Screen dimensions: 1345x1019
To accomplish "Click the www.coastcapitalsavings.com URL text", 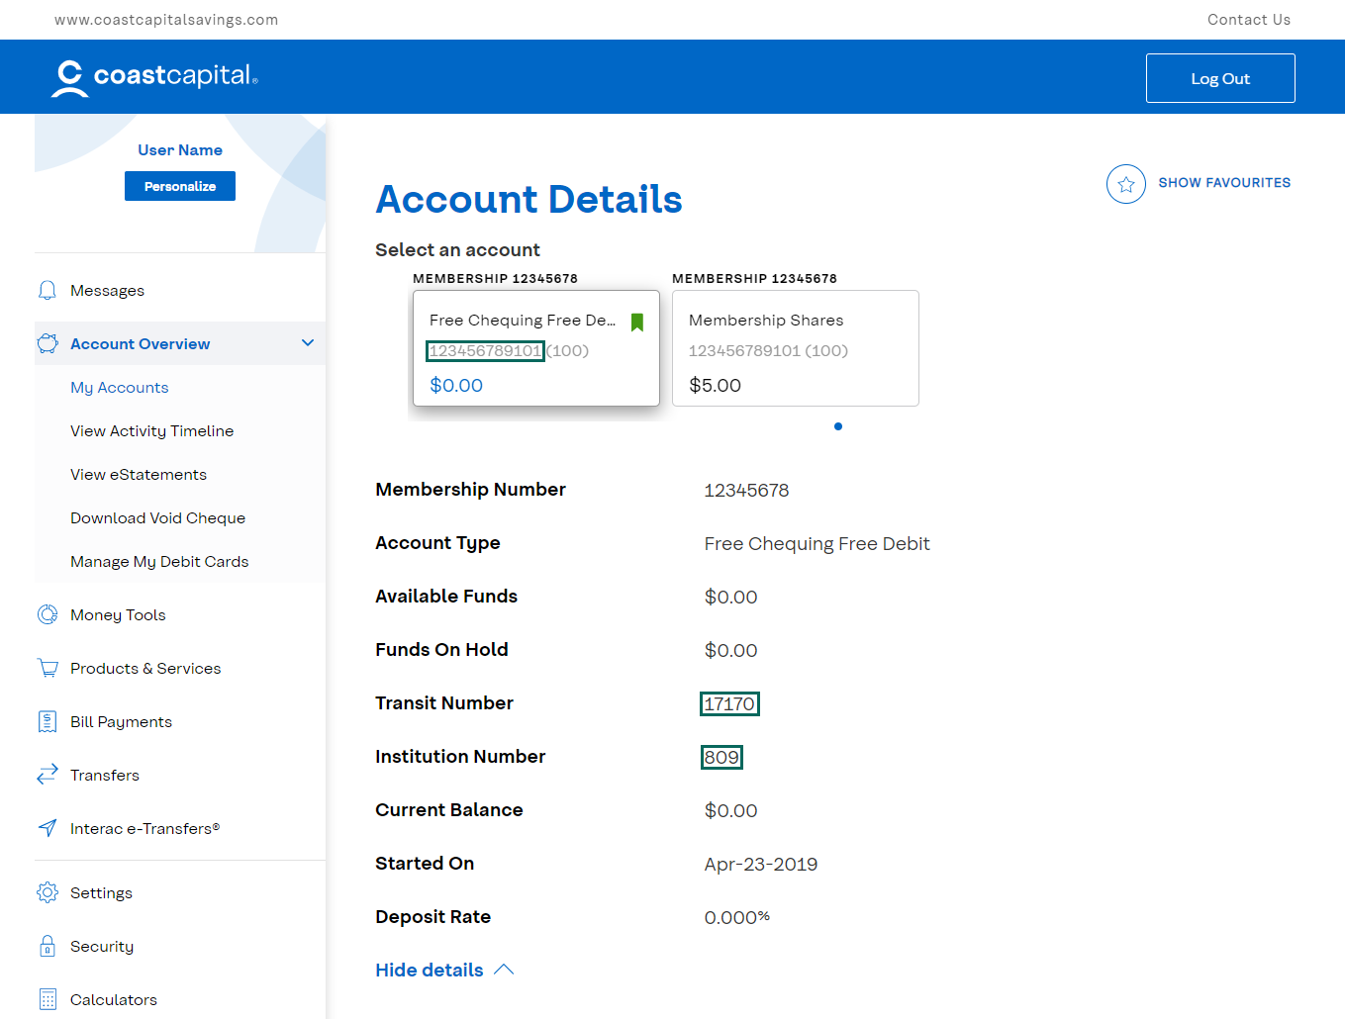I will [166, 19].
